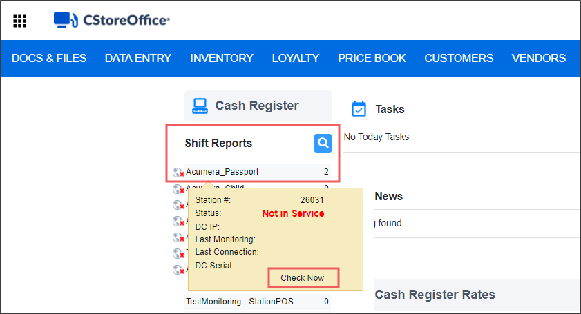Open the PRICE BOOK menu
581x314 pixels.
pyautogui.click(x=372, y=58)
